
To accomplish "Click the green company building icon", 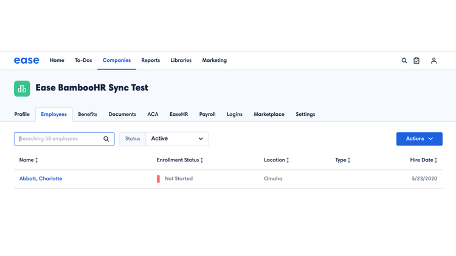I will [22, 89].
